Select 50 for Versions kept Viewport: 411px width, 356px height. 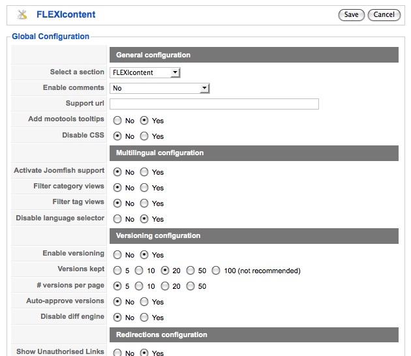pos(190,271)
